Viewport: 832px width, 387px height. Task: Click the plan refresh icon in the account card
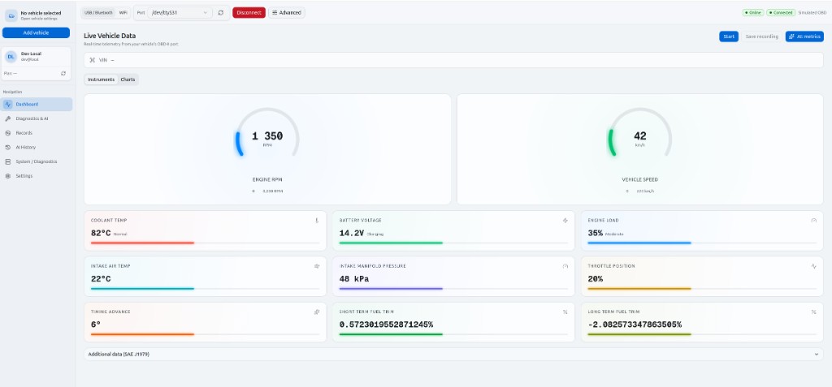click(63, 74)
